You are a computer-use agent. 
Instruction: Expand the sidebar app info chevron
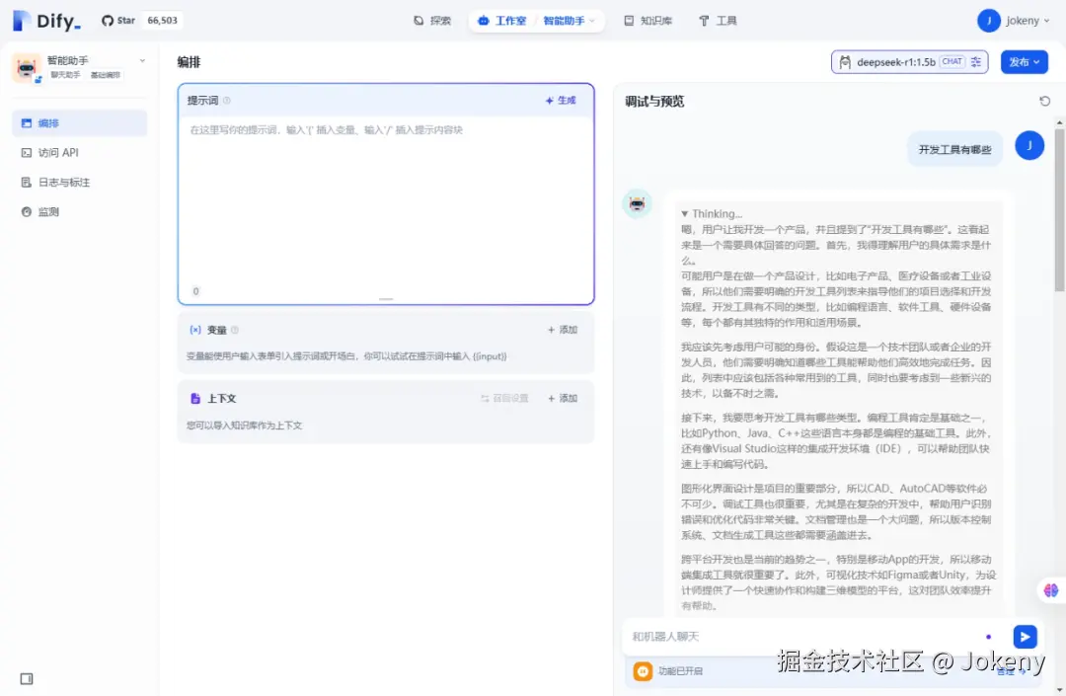pyautogui.click(x=142, y=60)
